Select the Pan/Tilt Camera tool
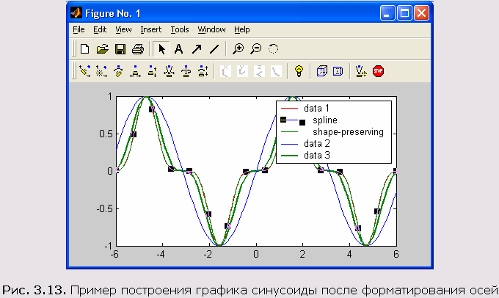499x298 pixels. click(118, 71)
